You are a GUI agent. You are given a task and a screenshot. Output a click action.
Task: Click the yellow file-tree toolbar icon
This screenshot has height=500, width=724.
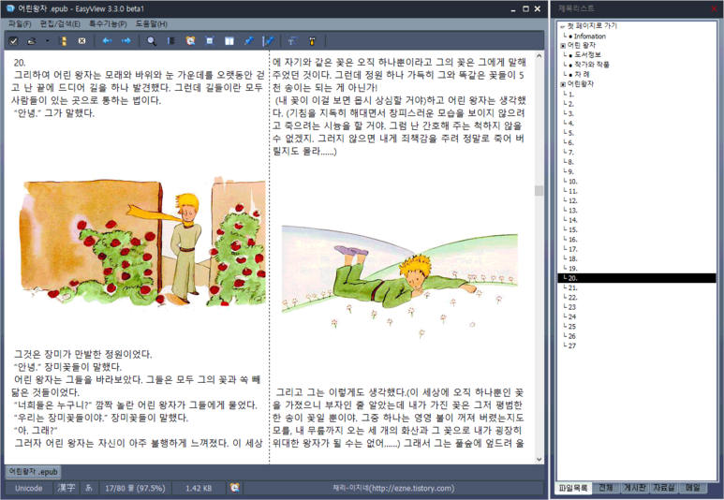[64, 41]
